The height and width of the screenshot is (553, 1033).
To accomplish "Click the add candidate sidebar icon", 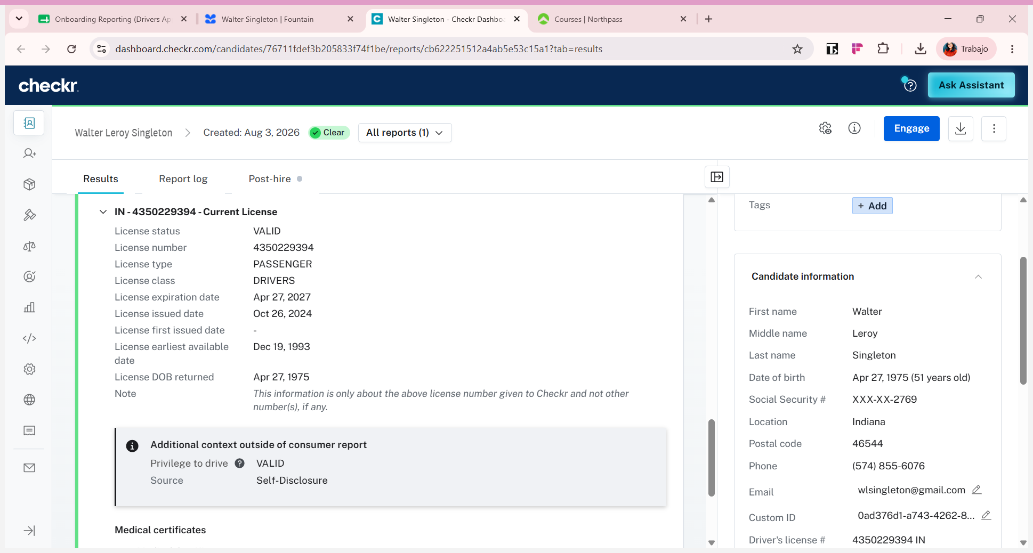I will tap(29, 153).
